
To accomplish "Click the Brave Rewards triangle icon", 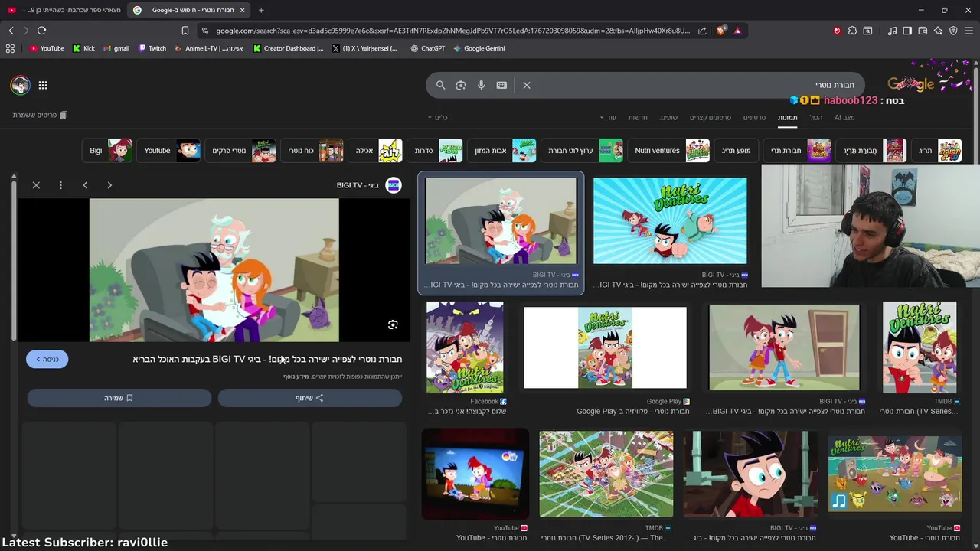I will pos(737,31).
